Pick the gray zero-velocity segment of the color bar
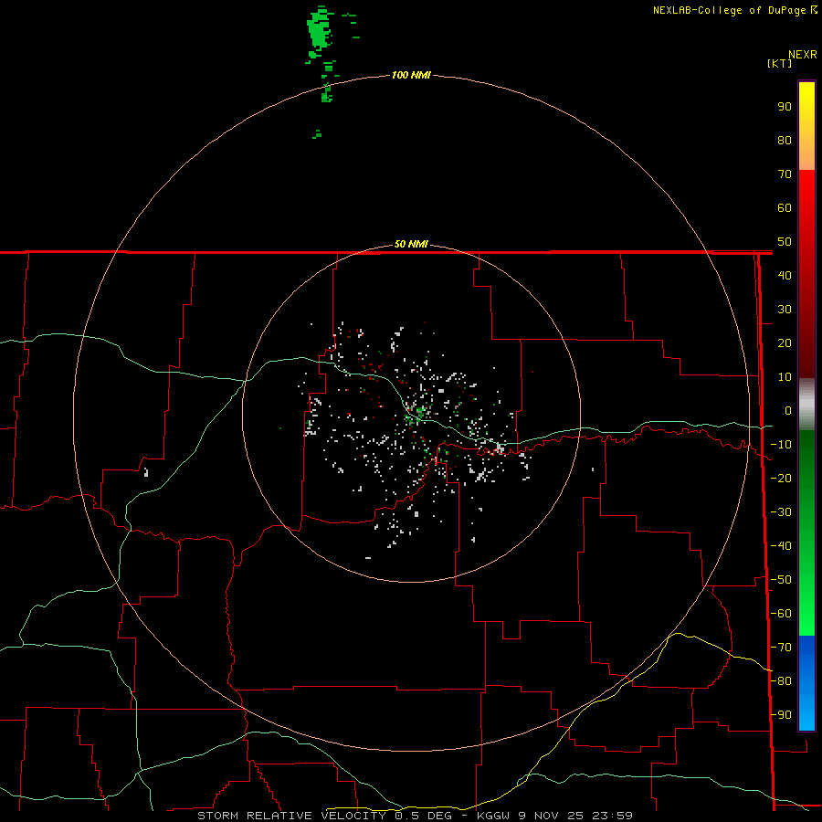 click(806, 405)
